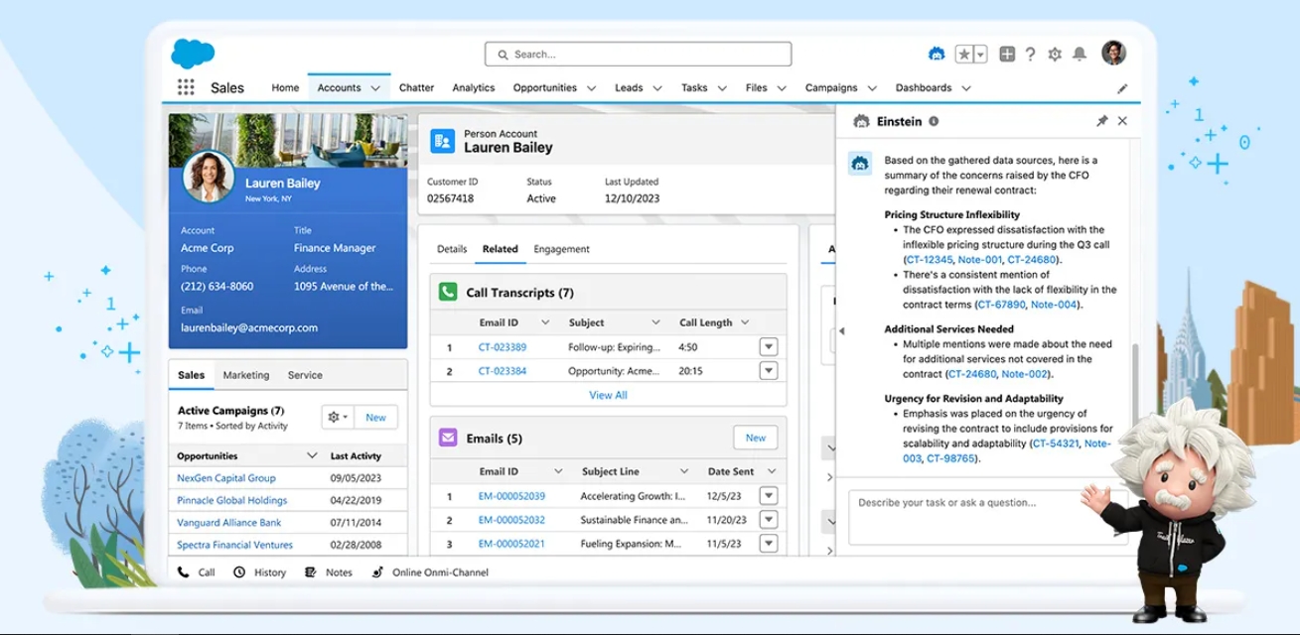Open Call Length column sort menu
The image size is (1300, 635).
(x=745, y=322)
